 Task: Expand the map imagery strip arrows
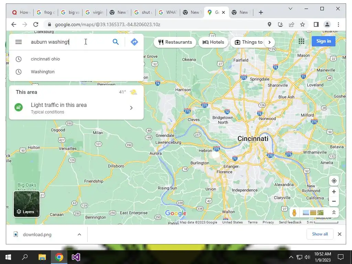334,212
